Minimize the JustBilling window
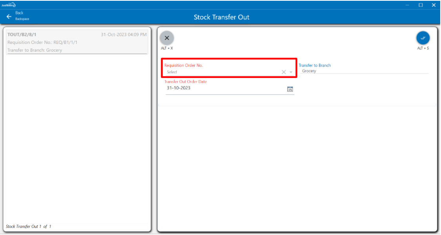The width and height of the screenshot is (441, 235). click(408, 5)
